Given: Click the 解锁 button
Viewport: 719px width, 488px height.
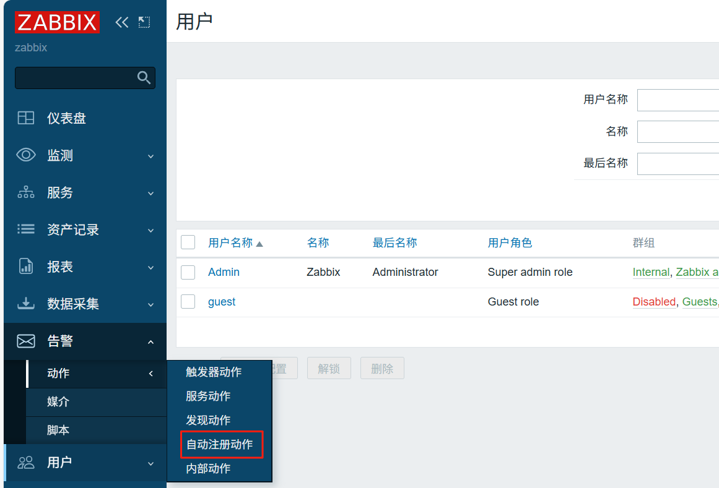Looking at the screenshot, I should point(329,368).
